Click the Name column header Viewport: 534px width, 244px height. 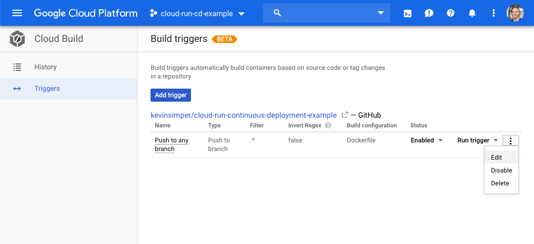click(162, 125)
